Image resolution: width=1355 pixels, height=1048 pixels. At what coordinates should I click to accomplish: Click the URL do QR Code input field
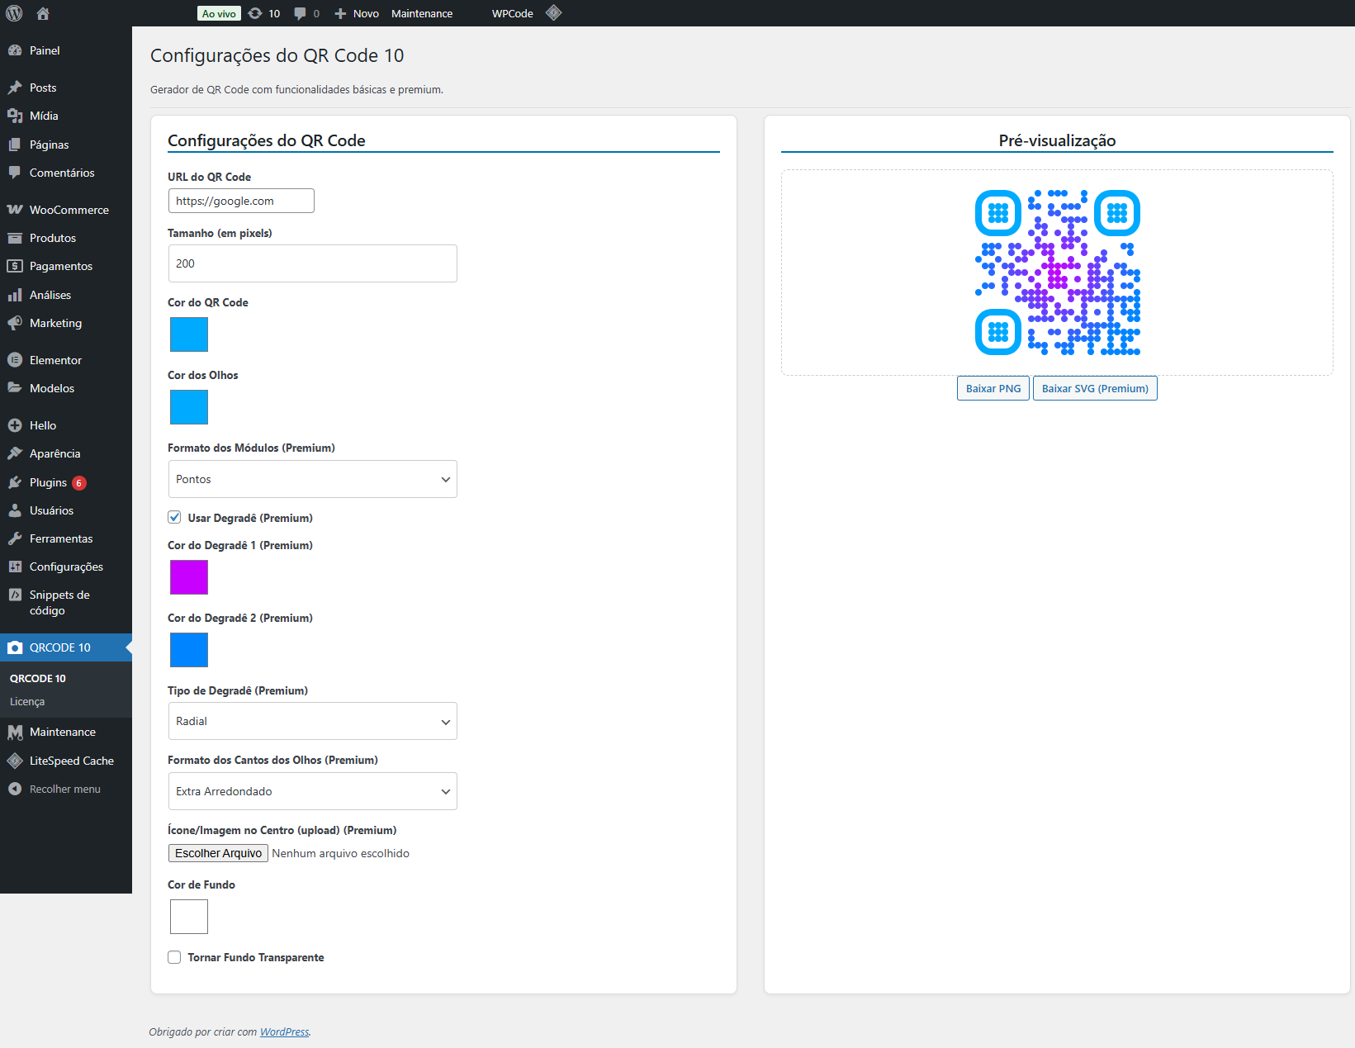pos(241,201)
